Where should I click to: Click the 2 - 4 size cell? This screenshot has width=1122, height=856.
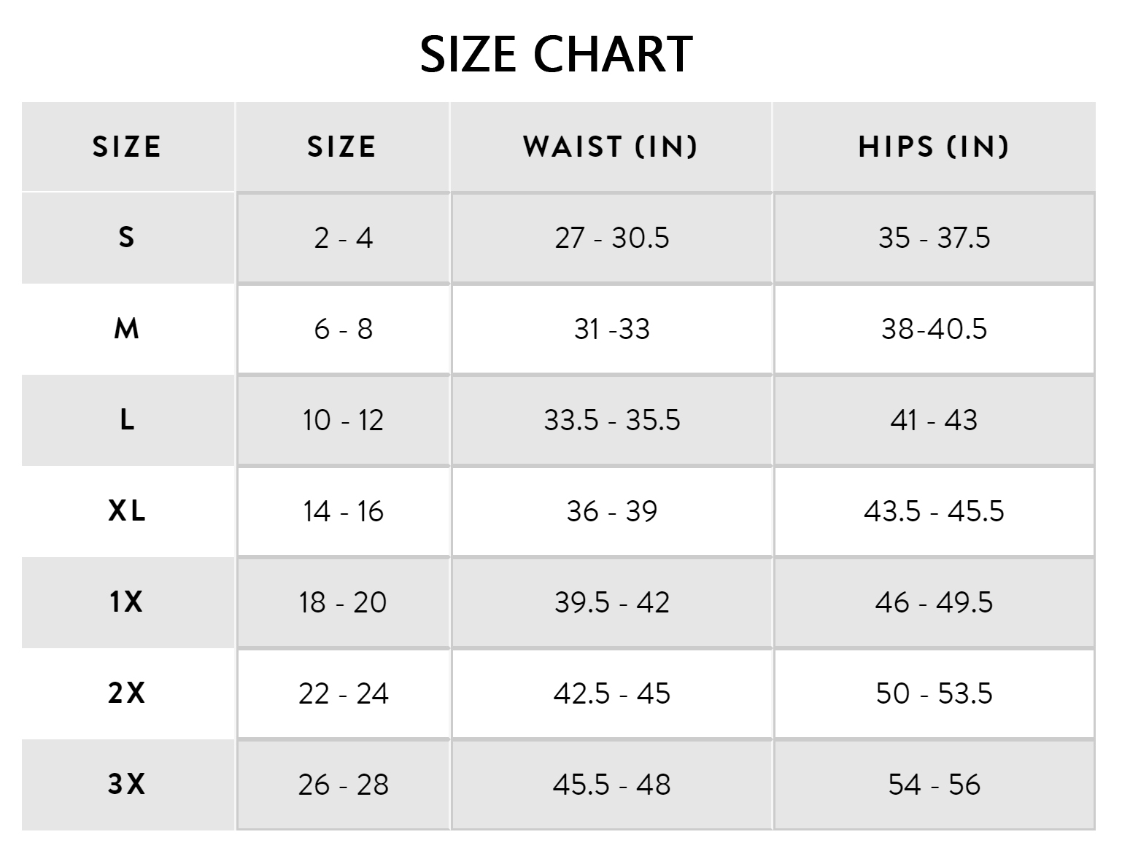(x=343, y=238)
